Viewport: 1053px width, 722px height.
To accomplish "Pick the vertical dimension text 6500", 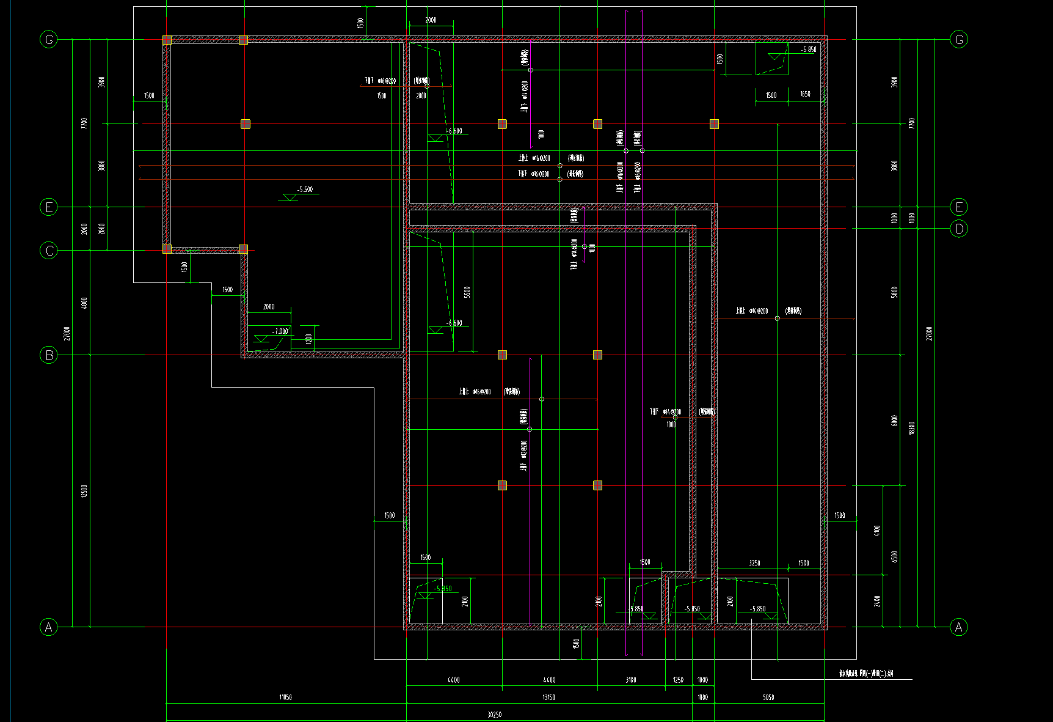I will (x=894, y=557).
